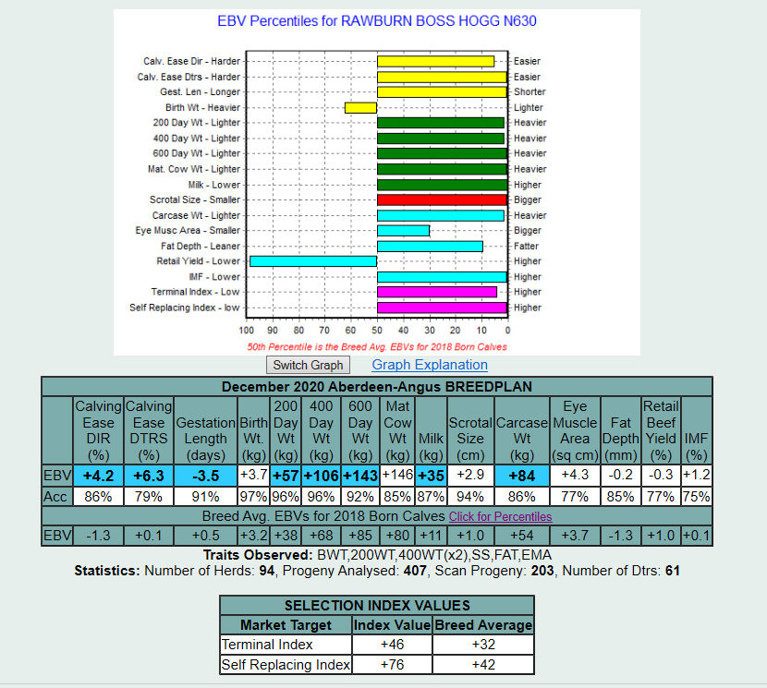Click the December 2020 Aberdeen-Angus BREEDPLAN heading
The image size is (767, 688).
coord(376,386)
